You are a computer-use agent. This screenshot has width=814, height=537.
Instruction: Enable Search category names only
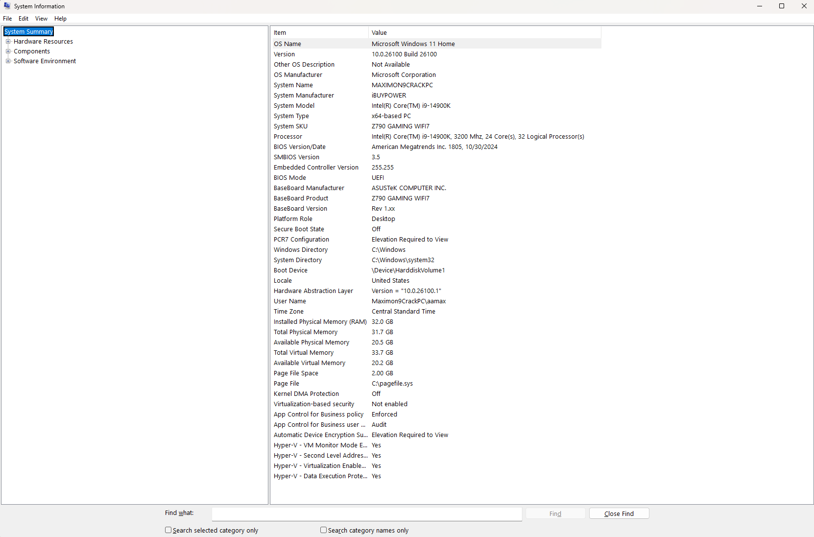pos(323,530)
